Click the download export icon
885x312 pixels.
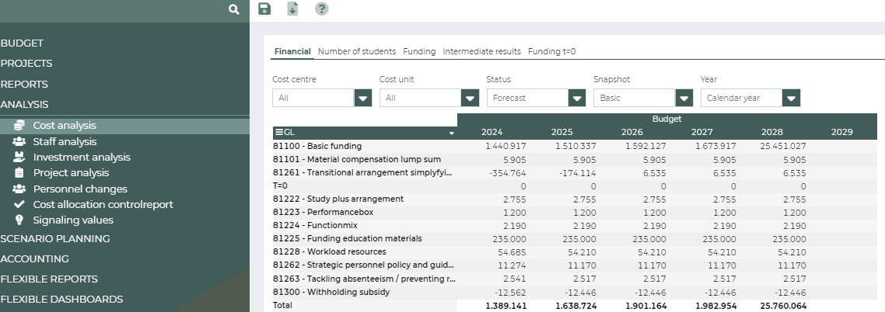(292, 9)
